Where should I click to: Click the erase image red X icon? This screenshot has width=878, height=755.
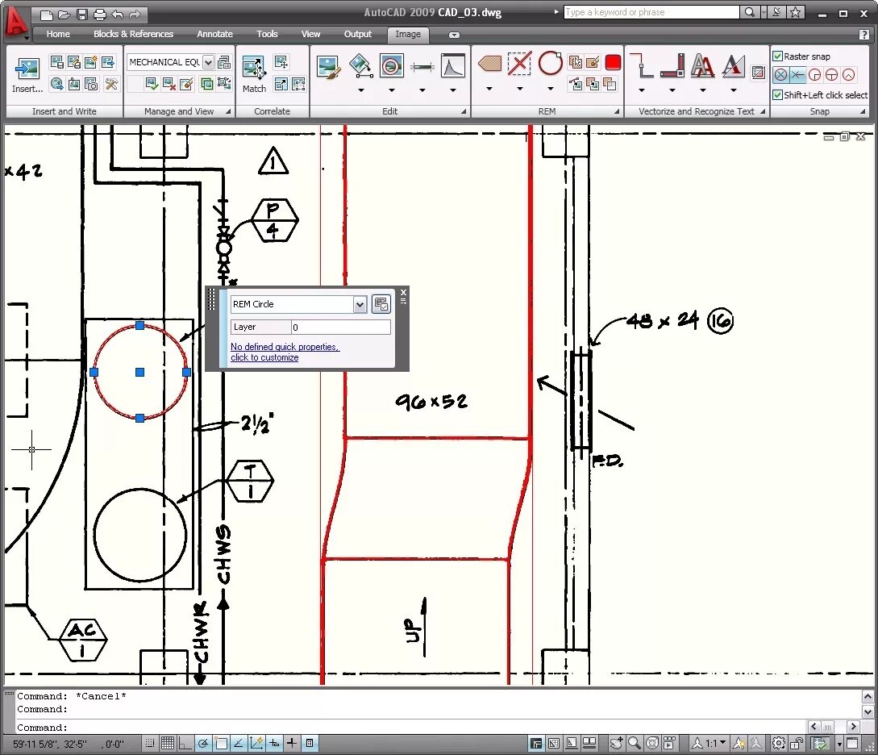tap(169, 84)
